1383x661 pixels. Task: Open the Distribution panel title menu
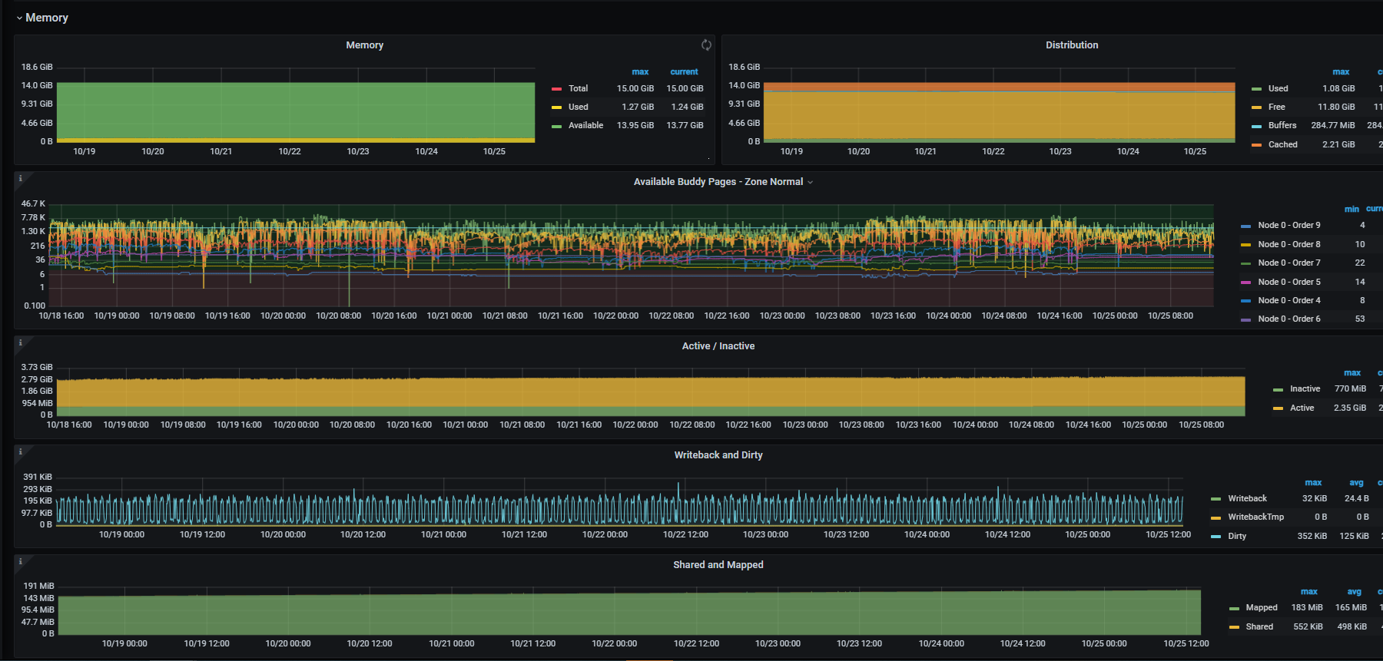pyautogui.click(x=1071, y=45)
